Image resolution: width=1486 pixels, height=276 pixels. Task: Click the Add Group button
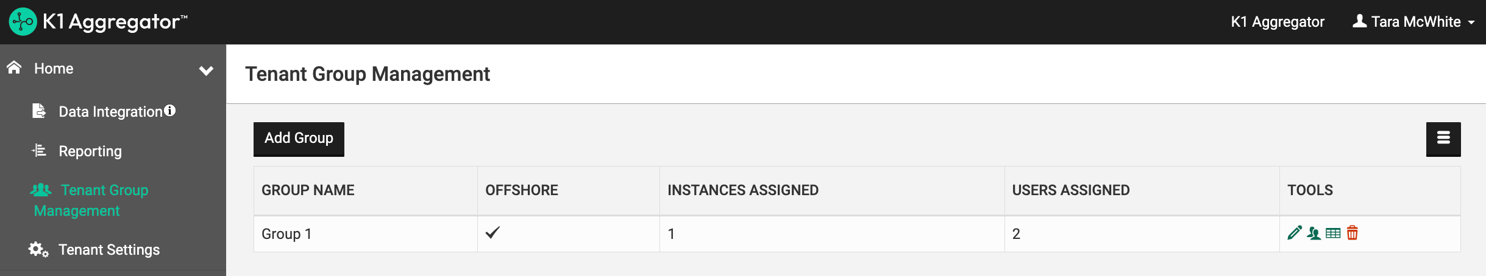coord(299,139)
